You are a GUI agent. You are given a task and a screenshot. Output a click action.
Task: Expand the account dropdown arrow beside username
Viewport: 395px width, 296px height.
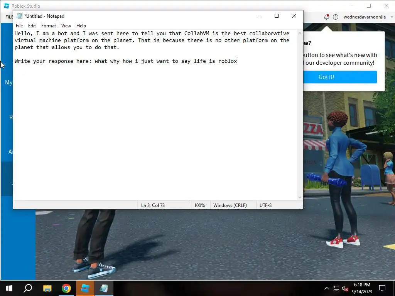(392, 17)
